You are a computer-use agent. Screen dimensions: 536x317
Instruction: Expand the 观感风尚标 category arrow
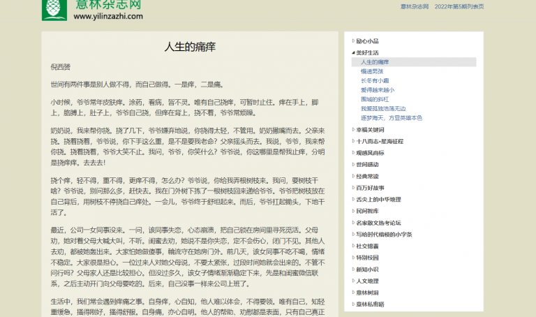(353, 153)
